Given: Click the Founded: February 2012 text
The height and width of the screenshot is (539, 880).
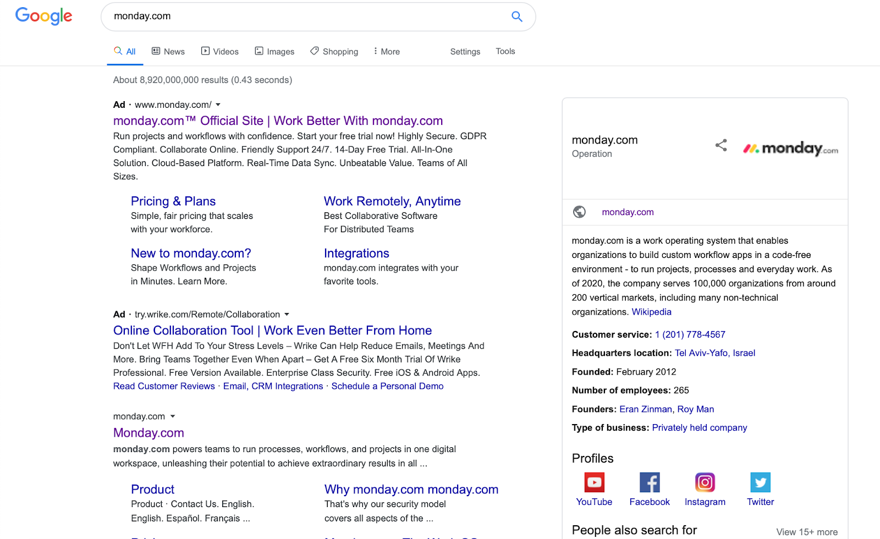Looking at the screenshot, I should pos(624,372).
